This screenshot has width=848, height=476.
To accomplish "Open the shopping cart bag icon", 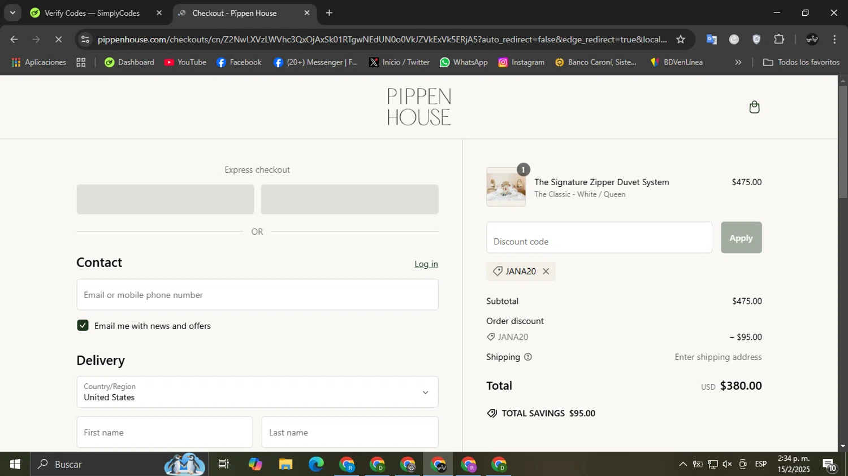I will (x=754, y=107).
